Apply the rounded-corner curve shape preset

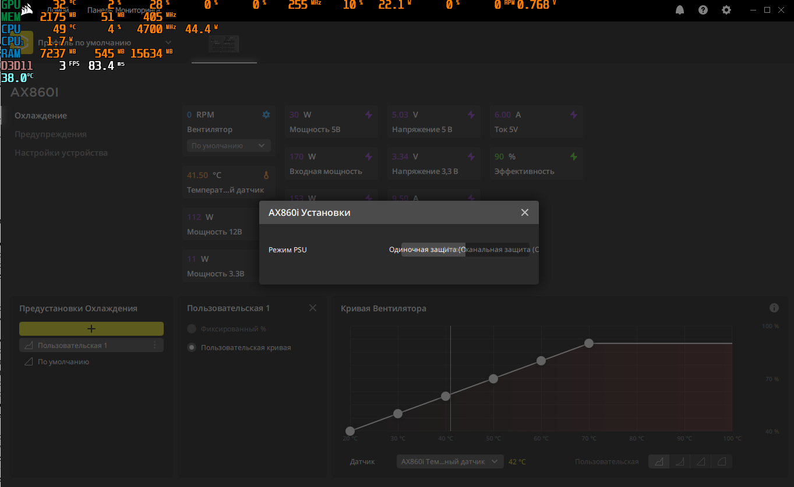pos(722,461)
